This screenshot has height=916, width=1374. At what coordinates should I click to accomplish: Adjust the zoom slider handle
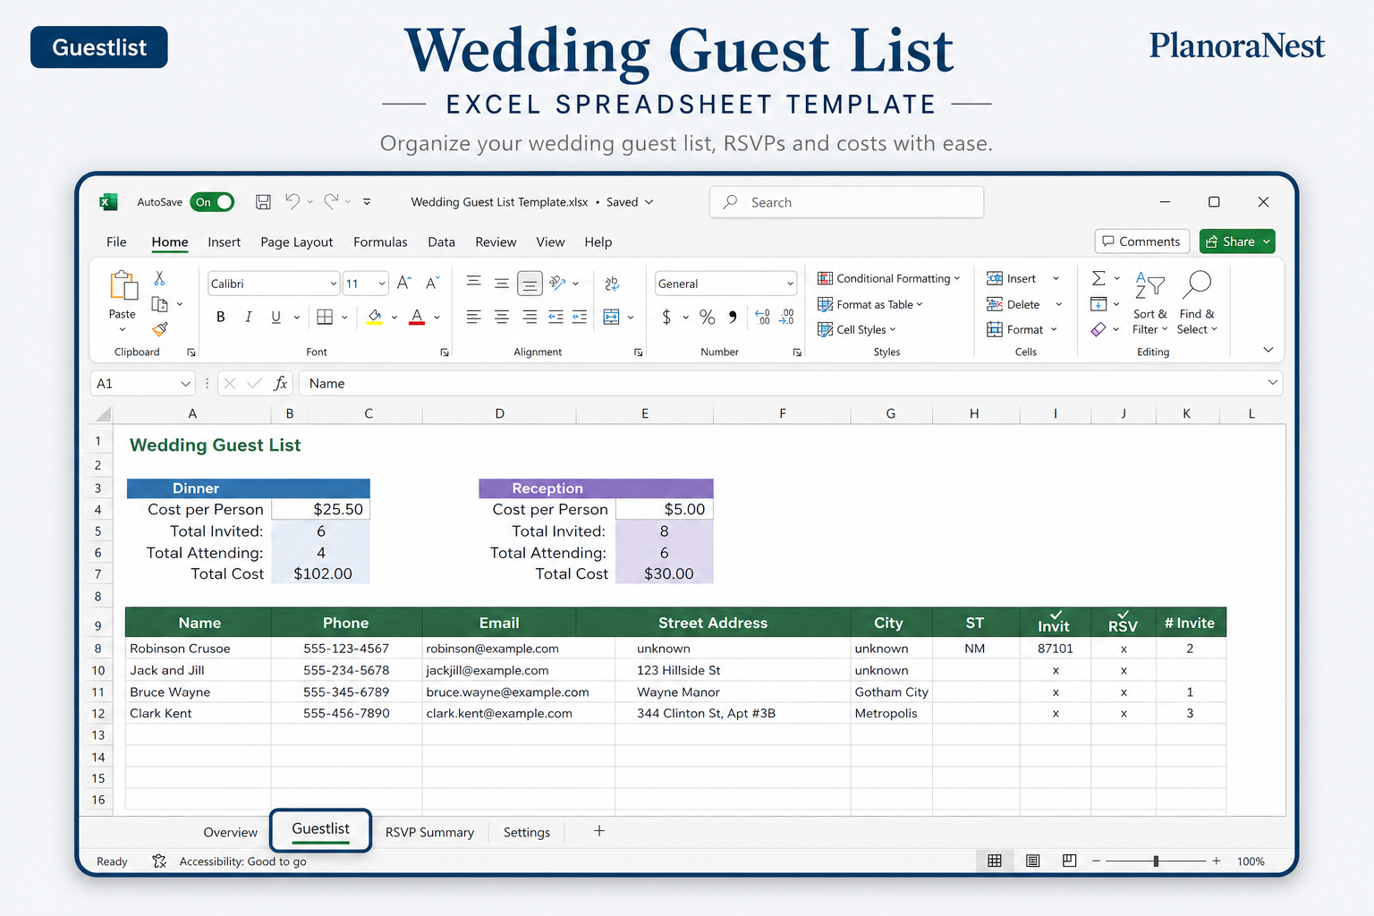1156,861
